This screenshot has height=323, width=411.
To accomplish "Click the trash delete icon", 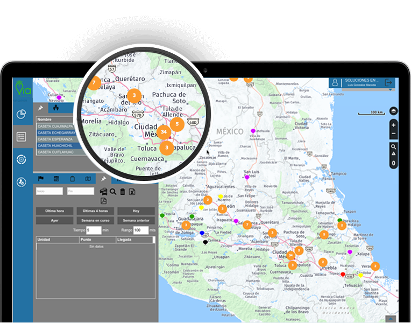I will 122,192.
